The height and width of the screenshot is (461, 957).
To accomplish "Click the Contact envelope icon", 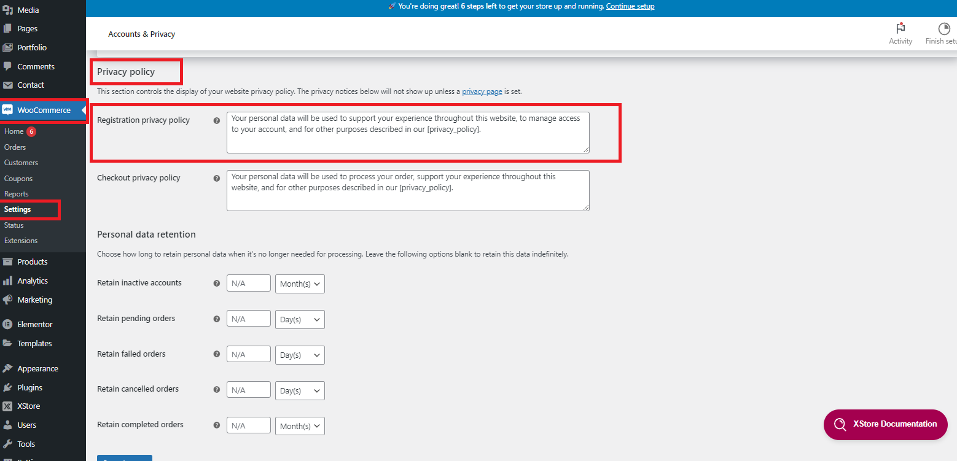I will tap(7, 85).
